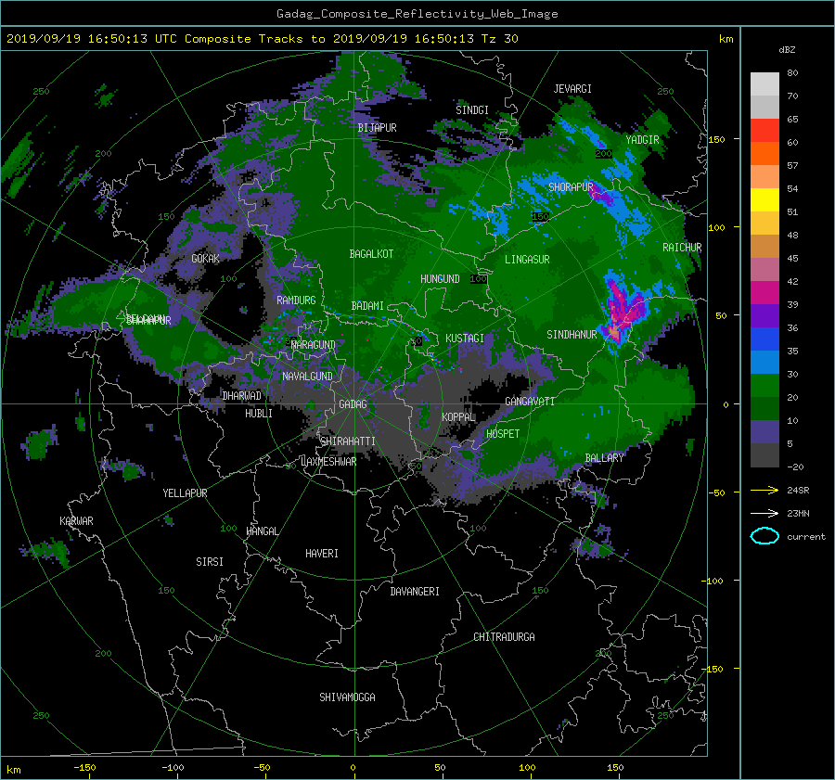Click the bright green 30 dBZ legend swatch
835x780 pixels.
point(764,385)
